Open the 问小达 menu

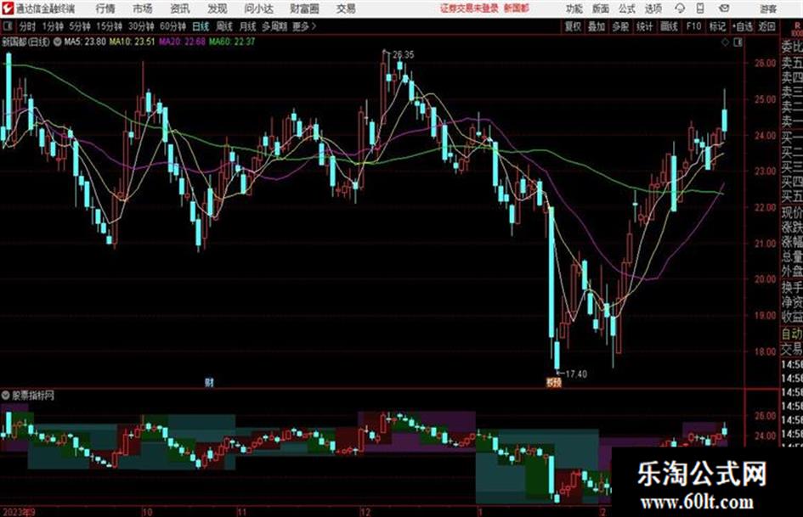[258, 8]
